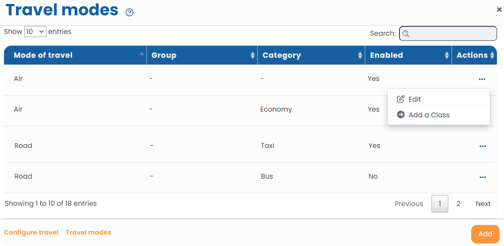Viewport: 504px width, 246px height.
Task: Click the Next pagination button
Action: coord(483,204)
